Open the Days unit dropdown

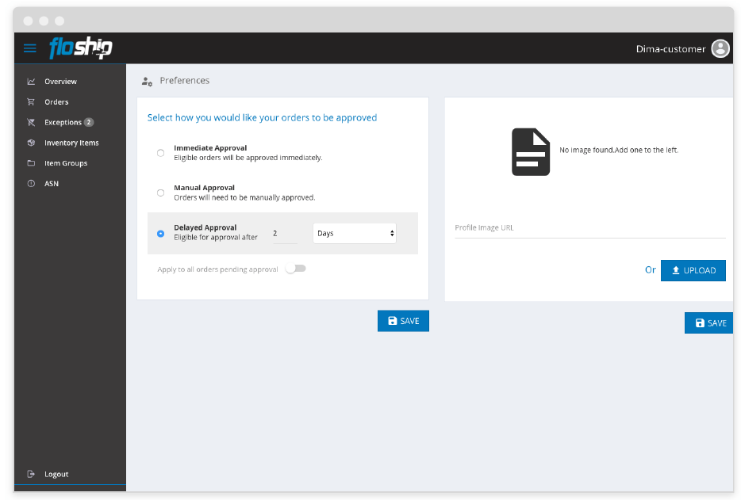(355, 234)
